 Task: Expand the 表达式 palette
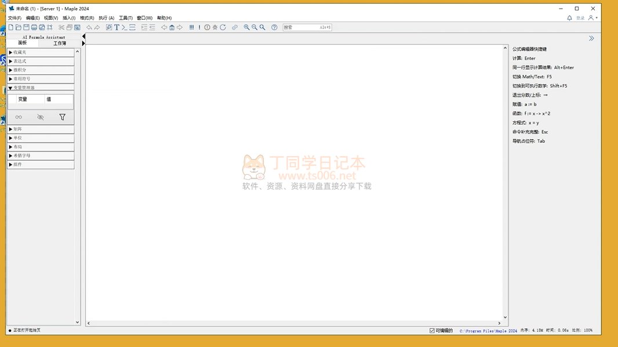[x=41, y=61]
